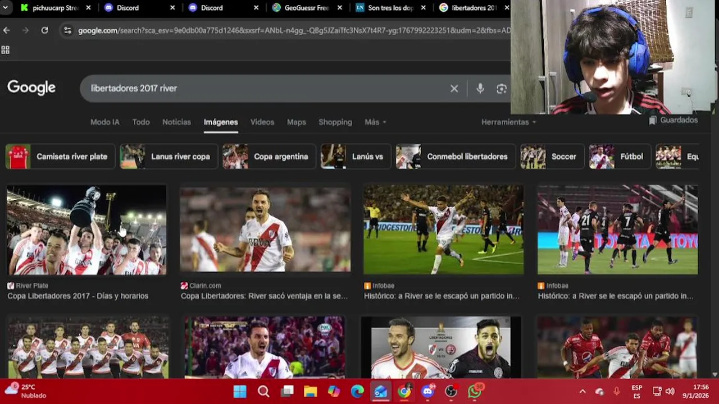
Task: Launch Copilot from taskbar
Action: [x=334, y=391]
